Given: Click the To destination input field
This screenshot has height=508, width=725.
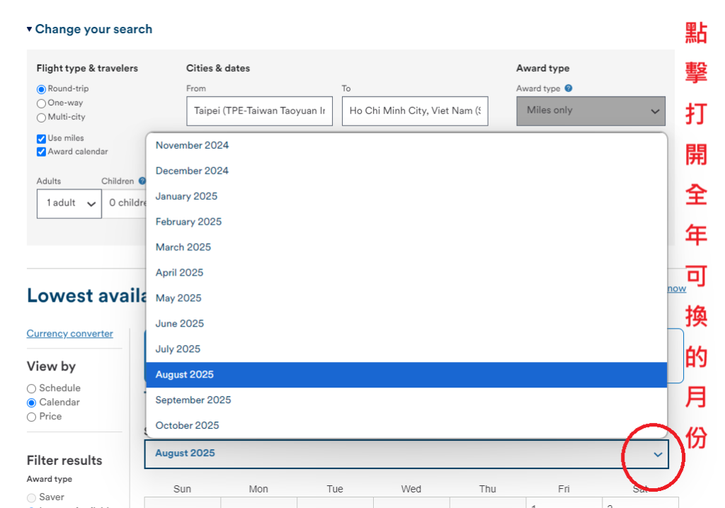Looking at the screenshot, I should pos(415,111).
